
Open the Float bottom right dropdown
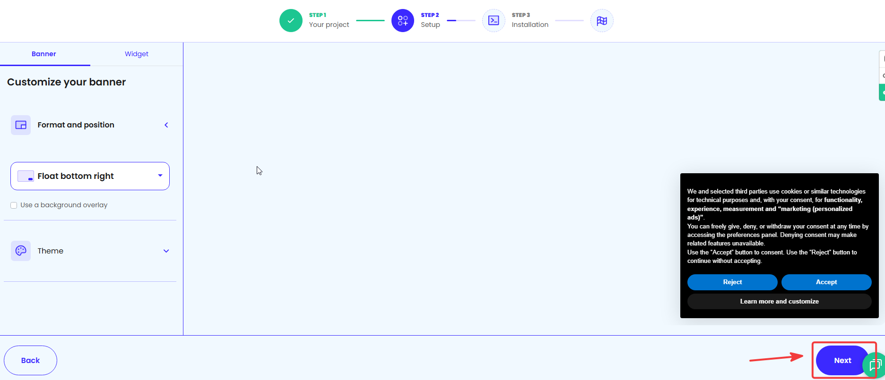coord(90,176)
